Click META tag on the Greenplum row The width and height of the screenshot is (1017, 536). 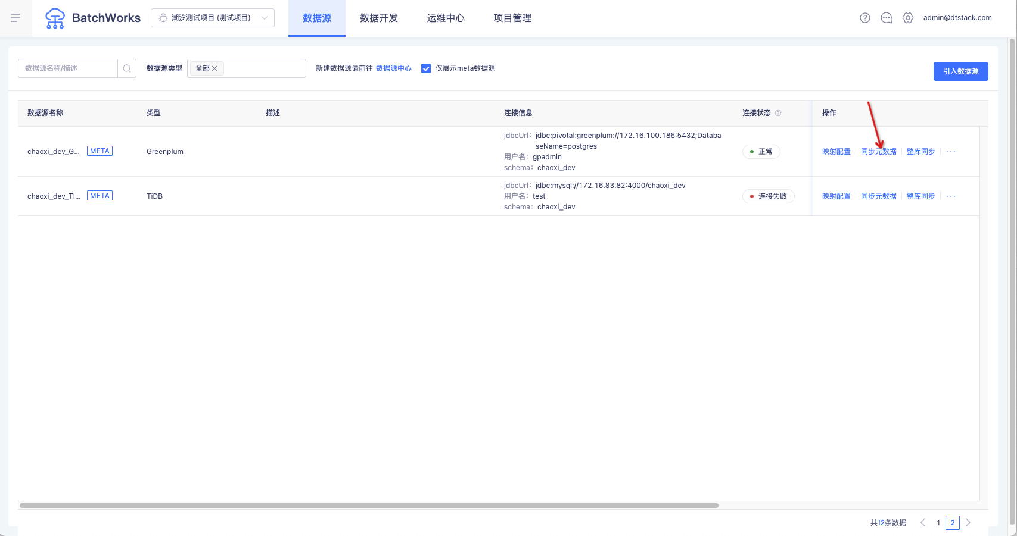click(100, 151)
